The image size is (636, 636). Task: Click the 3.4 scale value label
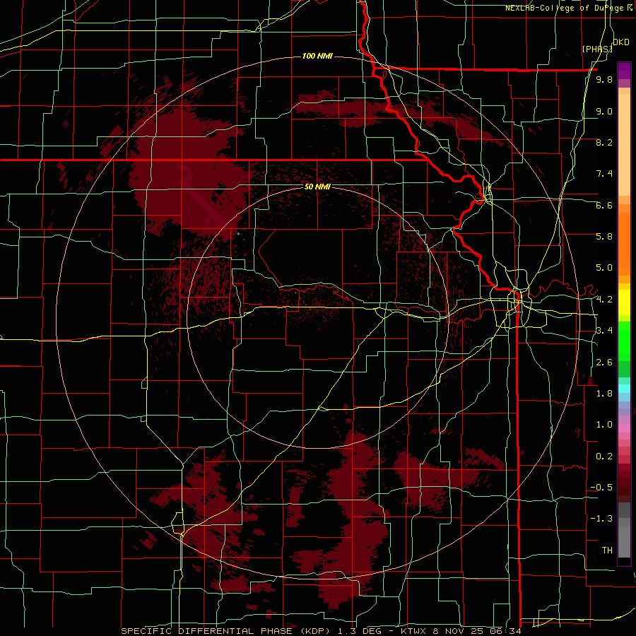coord(604,331)
